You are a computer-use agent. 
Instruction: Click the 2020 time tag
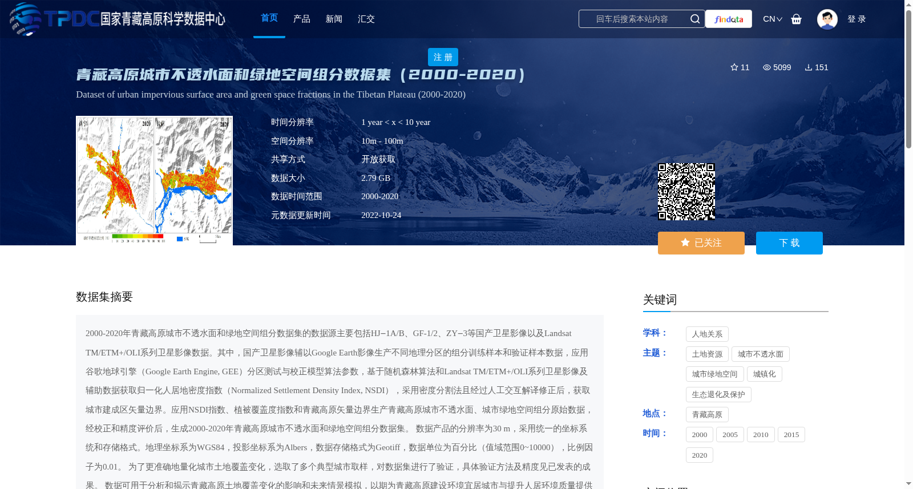point(700,455)
